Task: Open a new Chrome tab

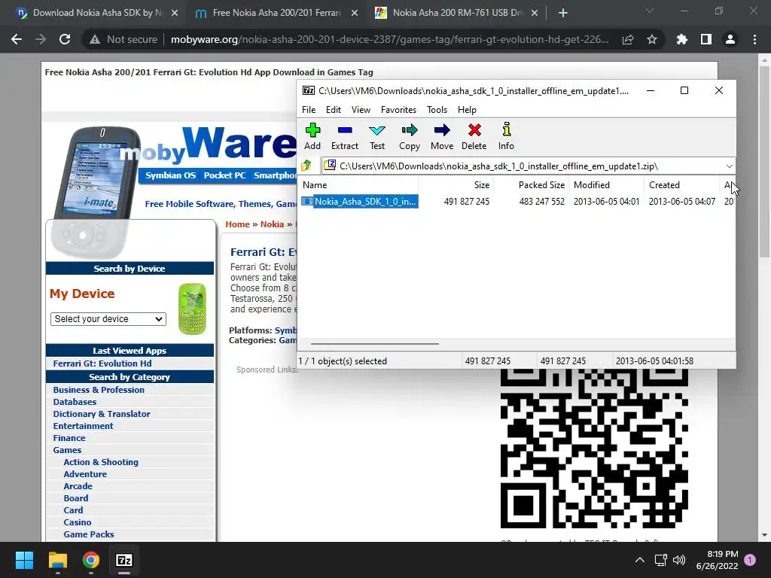Action: click(563, 13)
